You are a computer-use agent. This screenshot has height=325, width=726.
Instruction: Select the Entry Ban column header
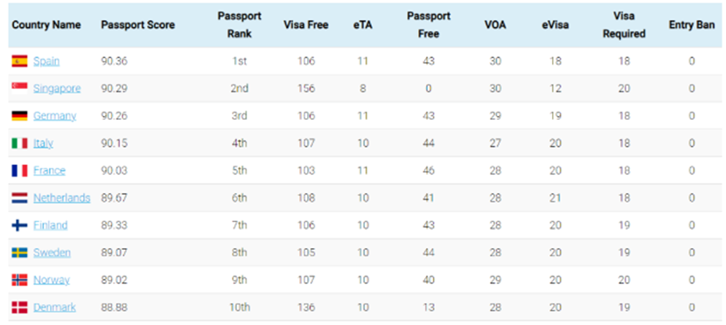tap(692, 25)
